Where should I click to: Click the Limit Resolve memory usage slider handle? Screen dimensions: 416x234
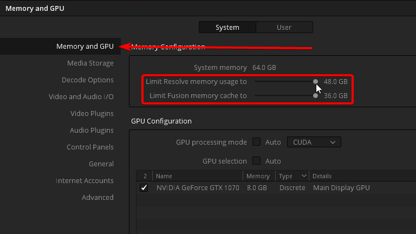click(315, 81)
